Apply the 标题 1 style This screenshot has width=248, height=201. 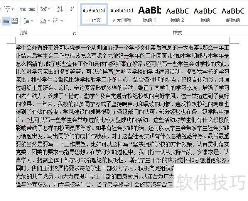point(150,15)
